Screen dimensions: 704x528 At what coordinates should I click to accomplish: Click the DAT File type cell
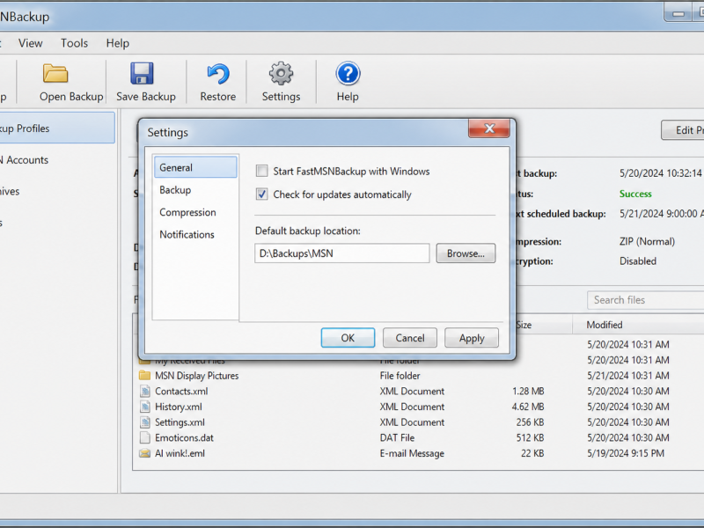(397, 437)
